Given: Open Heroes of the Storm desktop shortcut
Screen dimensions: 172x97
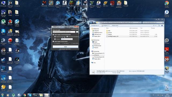Looking at the screenshot, I should (x=58, y=4).
